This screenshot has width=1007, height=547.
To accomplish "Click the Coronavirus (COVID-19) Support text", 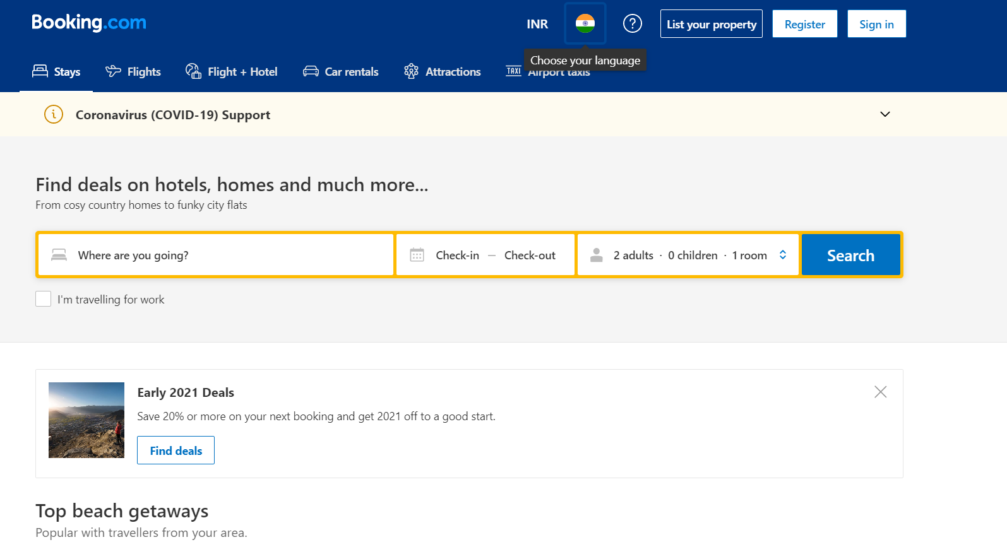I will click(173, 115).
